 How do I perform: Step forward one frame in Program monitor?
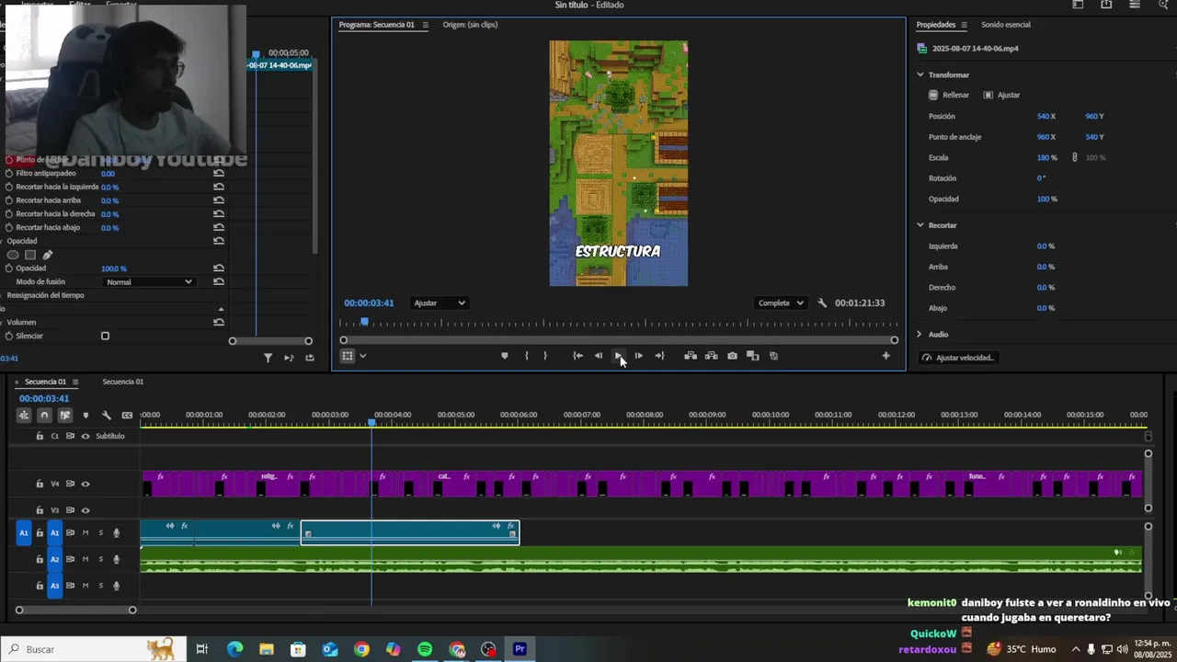639,356
